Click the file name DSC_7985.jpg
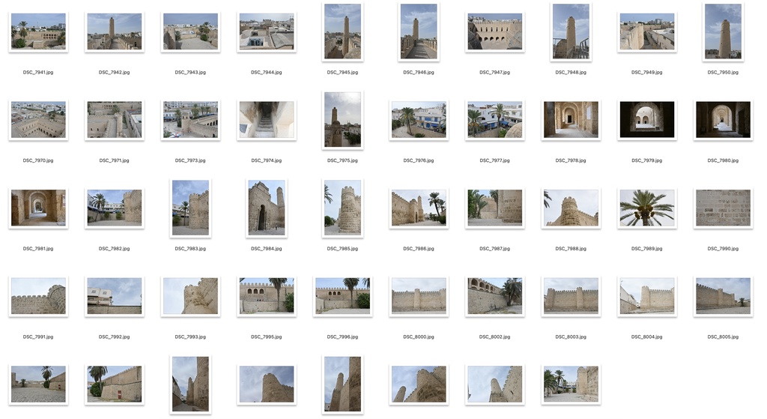This screenshot has height=419, width=767. [x=342, y=249]
